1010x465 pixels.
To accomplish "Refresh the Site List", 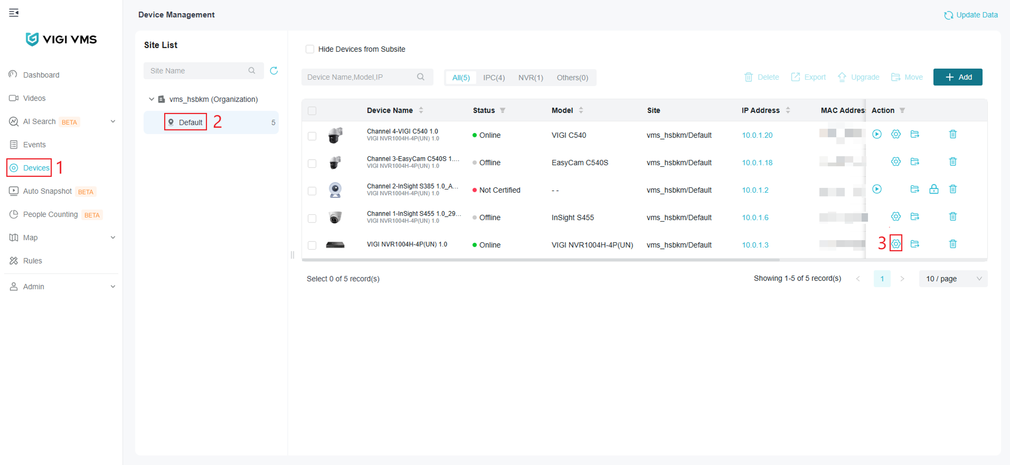I will pyautogui.click(x=274, y=71).
